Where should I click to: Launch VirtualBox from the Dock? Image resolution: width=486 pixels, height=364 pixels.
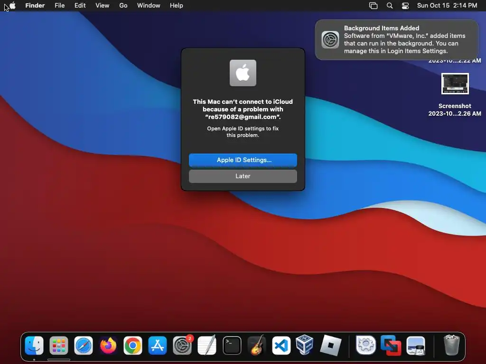click(305, 345)
